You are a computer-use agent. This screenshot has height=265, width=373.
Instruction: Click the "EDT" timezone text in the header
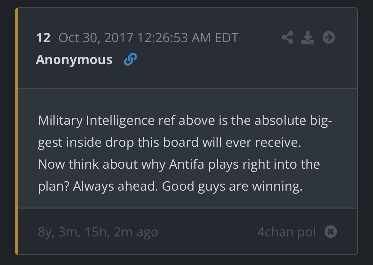pyautogui.click(x=227, y=38)
